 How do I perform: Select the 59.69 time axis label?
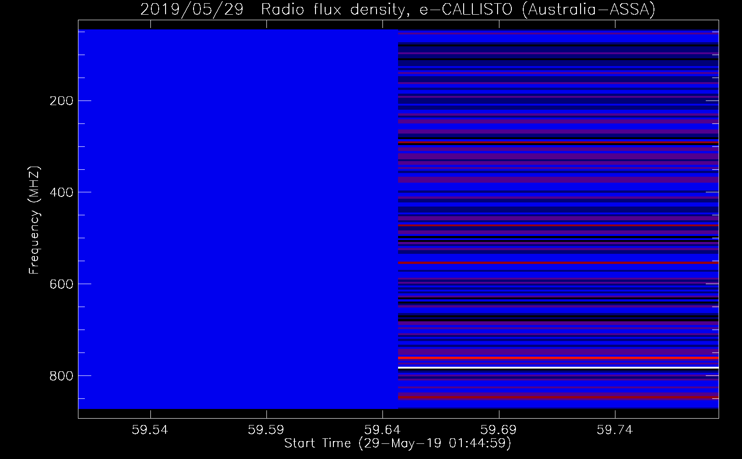498,430
